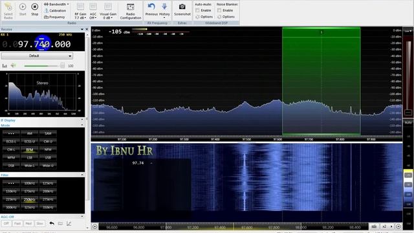Click the frequency span bar below the waterfall

point(234,227)
